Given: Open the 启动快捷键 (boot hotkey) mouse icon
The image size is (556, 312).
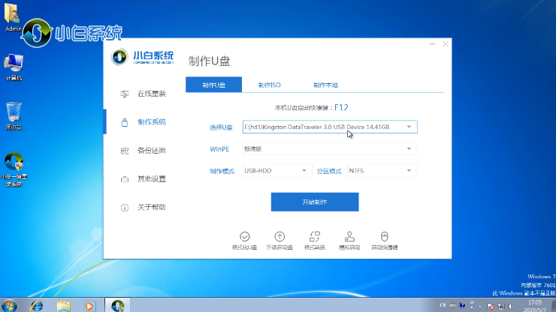Looking at the screenshot, I should click(384, 236).
